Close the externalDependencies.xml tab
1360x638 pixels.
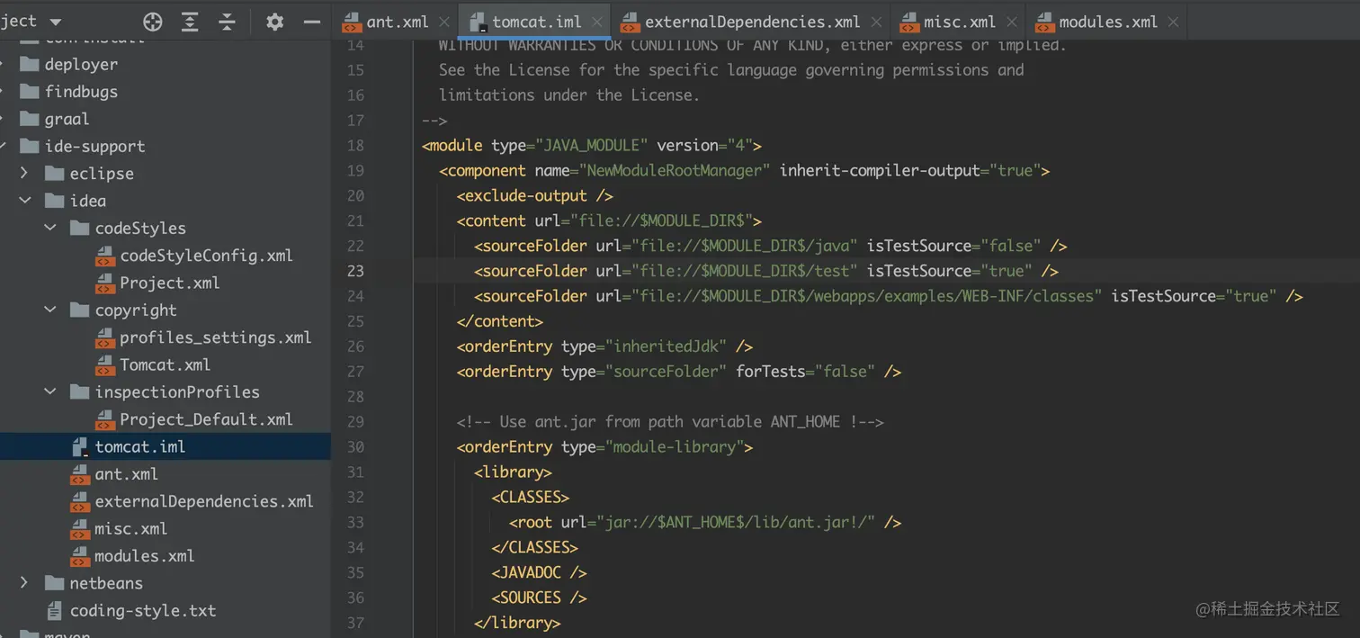click(875, 22)
